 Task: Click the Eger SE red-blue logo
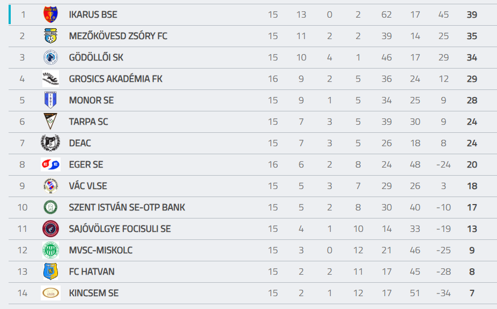50,164
